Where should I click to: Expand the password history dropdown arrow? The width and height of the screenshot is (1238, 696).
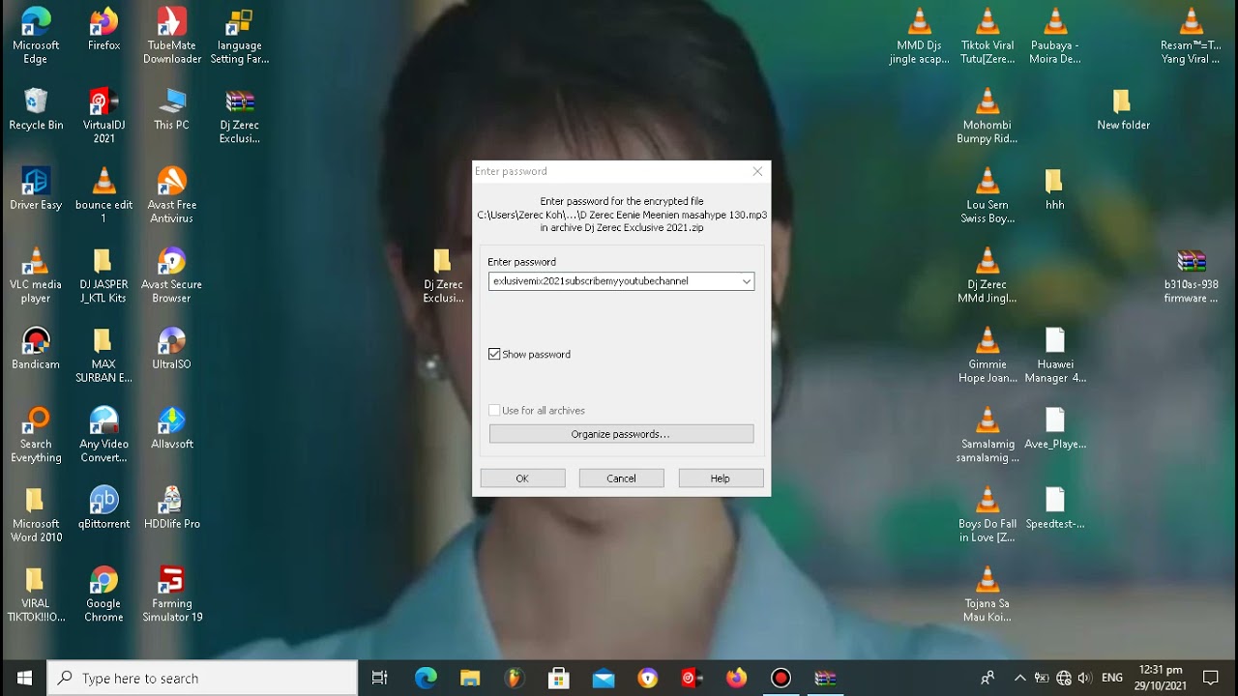(x=746, y=281)
